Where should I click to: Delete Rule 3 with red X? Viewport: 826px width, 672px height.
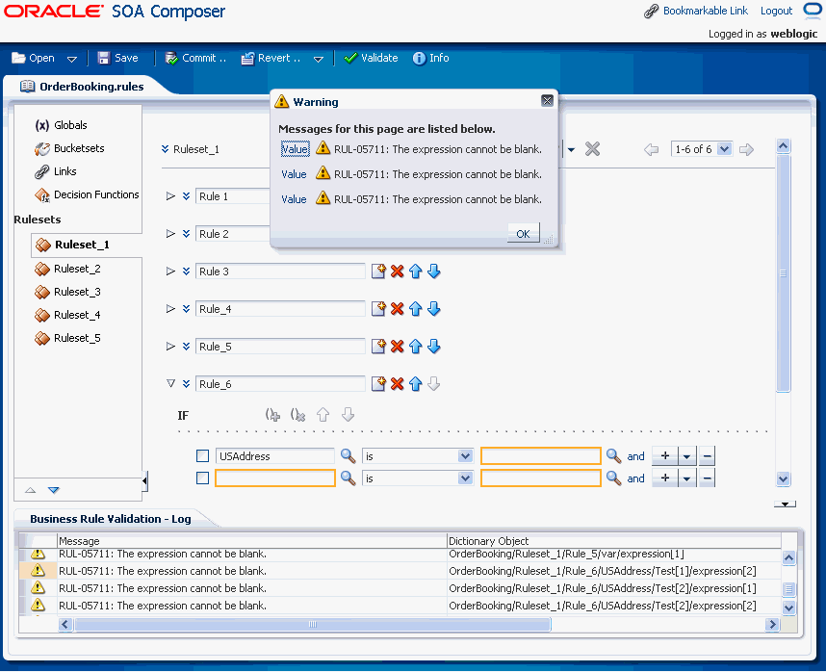coord(398,271)
